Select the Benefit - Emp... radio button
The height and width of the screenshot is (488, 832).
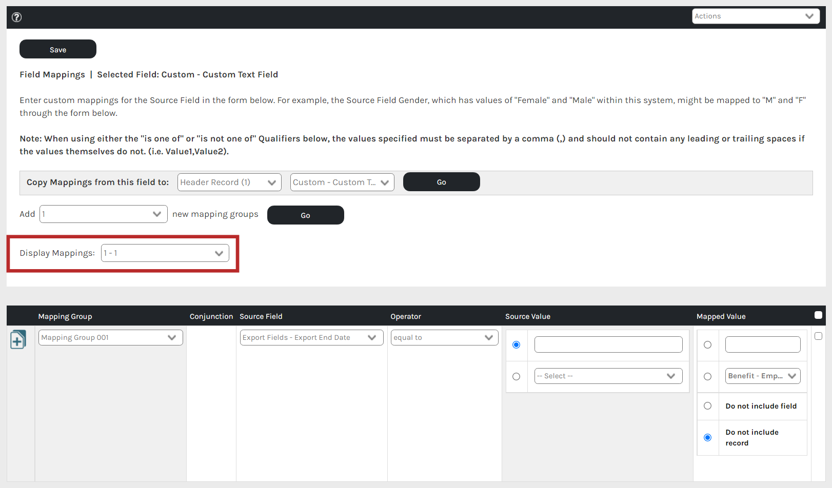708,377
